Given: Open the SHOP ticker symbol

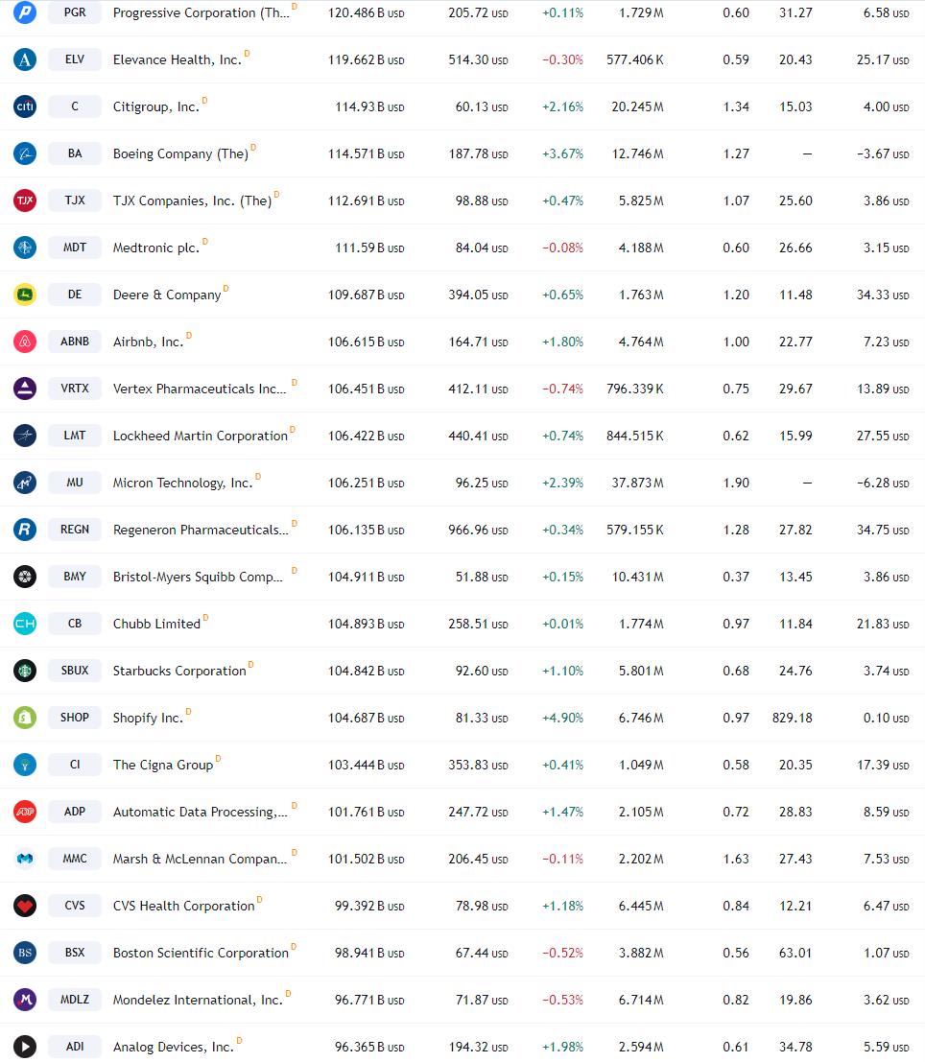Looking at the screenshot, I should click(x=75, y=718).
